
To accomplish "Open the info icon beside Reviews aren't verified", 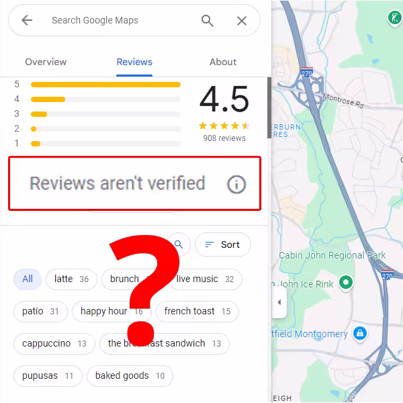I will click(x=236, y=184).
